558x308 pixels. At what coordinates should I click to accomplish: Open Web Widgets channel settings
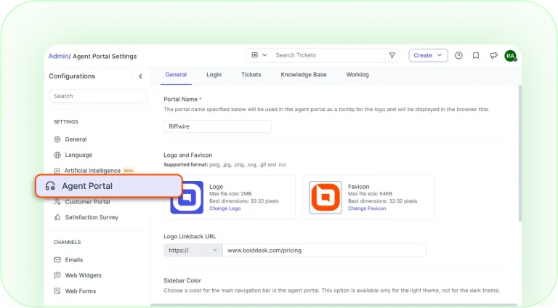(83, 275)
